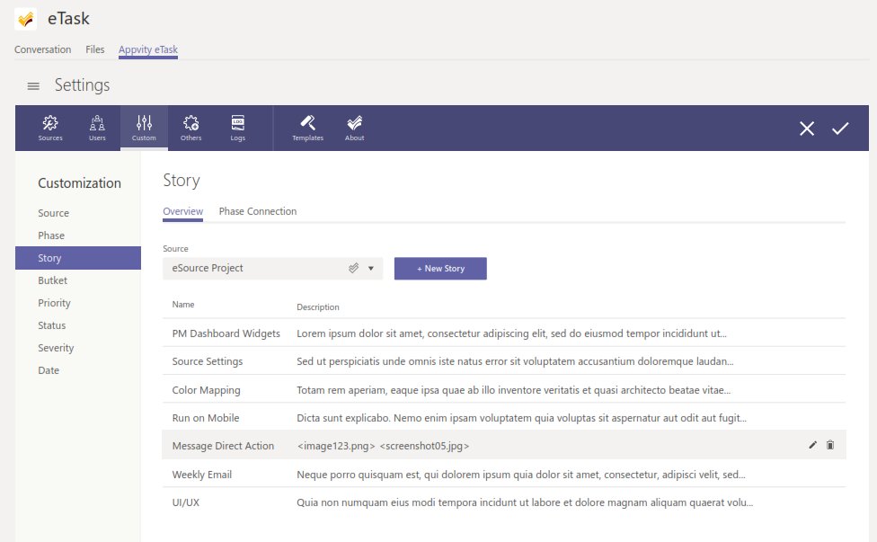Select the PM Dashboard Widgets story row

[226, 333]
